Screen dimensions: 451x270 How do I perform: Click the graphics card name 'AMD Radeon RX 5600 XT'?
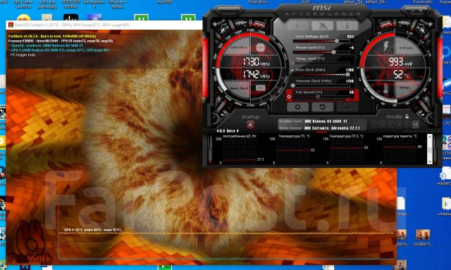[x=326, y=121]
